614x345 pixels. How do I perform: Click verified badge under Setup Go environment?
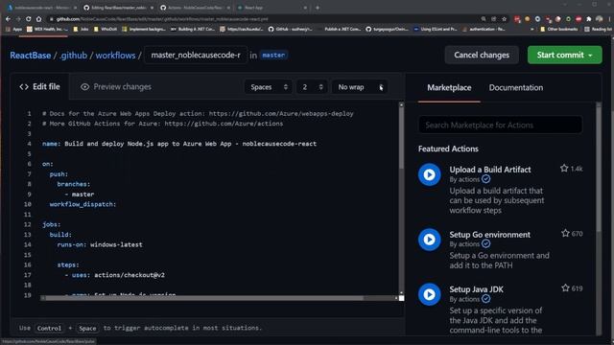[486, 243]
